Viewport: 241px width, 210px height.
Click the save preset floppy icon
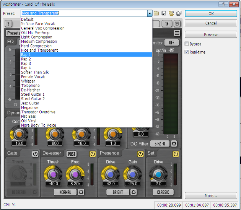(164, 13)
